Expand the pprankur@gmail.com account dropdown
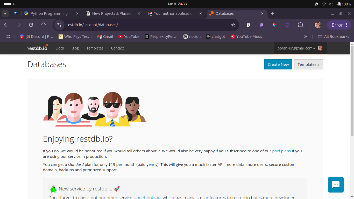 click(x=300, y=48)
